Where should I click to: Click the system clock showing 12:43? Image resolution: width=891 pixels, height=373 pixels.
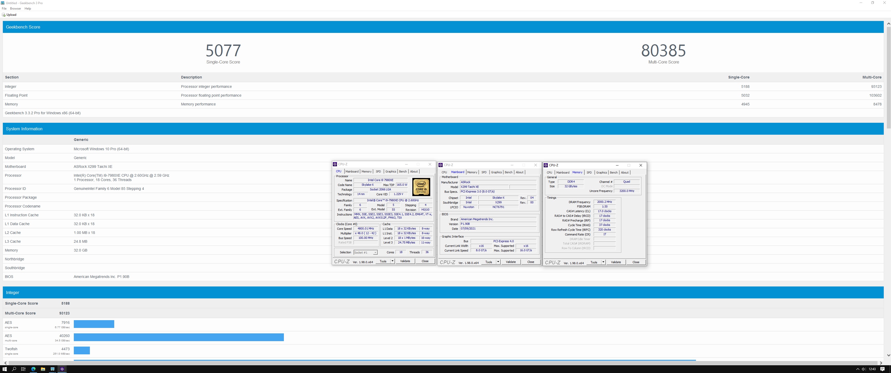tap(872, 369)
